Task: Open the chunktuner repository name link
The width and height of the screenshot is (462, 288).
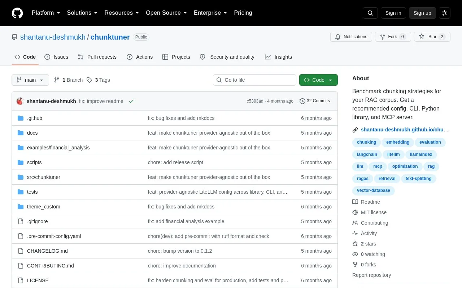Action: [110, 37]
